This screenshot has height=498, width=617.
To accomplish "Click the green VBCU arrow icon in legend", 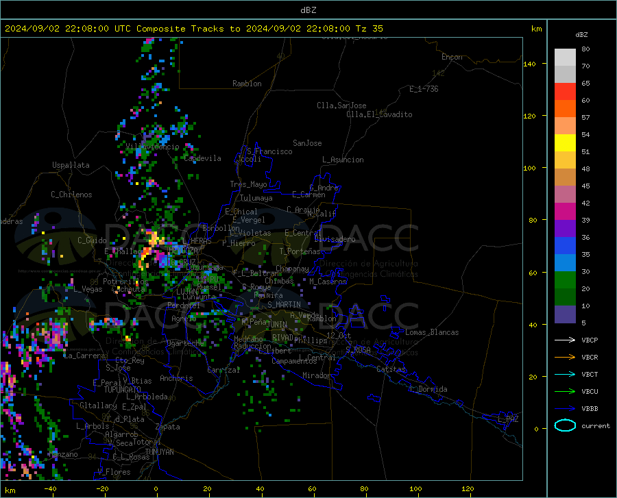I will point(565,391).
